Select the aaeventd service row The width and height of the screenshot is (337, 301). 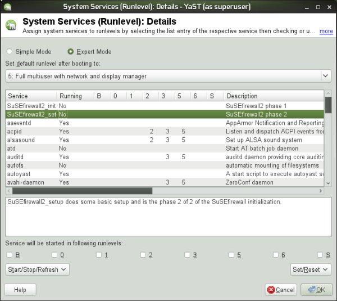[x=165, y=123]
